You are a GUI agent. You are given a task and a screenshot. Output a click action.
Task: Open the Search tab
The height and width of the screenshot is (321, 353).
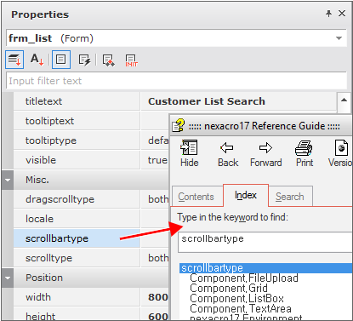coord(290,197)
